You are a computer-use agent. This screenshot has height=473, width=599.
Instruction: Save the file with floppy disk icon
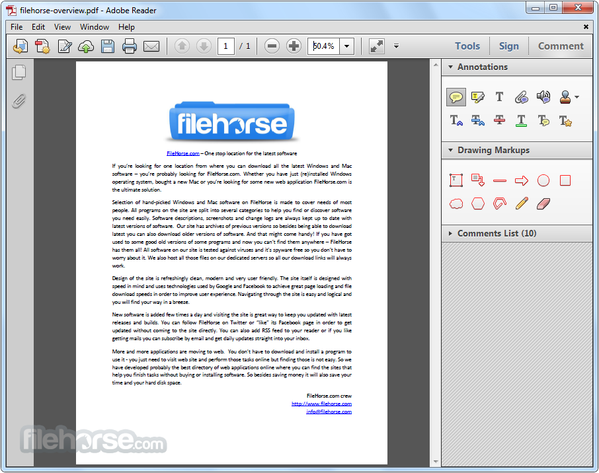[x=108, y=46]
